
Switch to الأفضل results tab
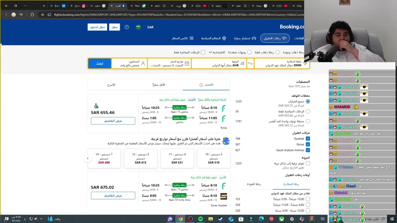point(207,85)
